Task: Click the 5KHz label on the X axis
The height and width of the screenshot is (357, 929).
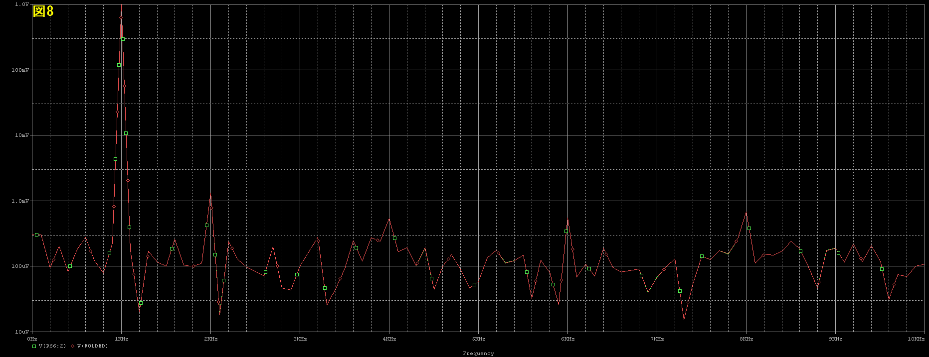Action: [479, 339]
